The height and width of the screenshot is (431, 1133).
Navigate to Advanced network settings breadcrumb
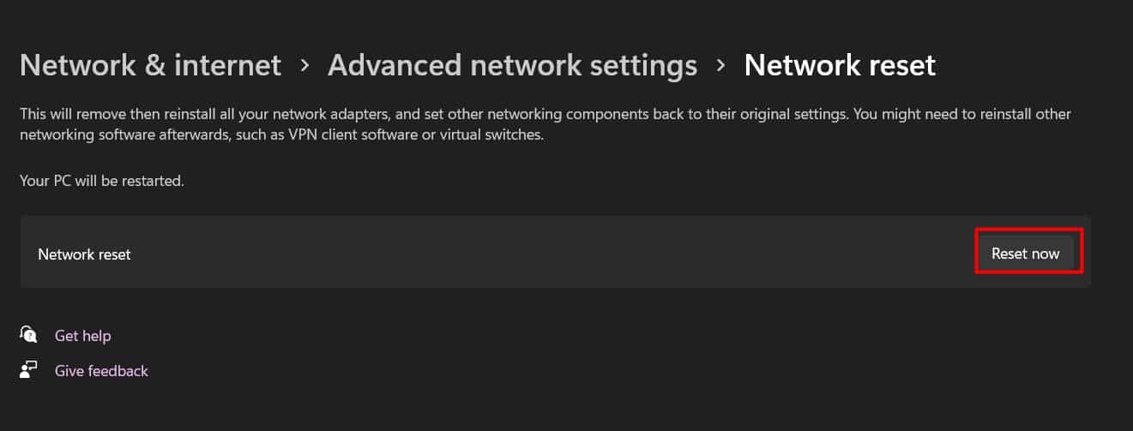click(512, 65)
